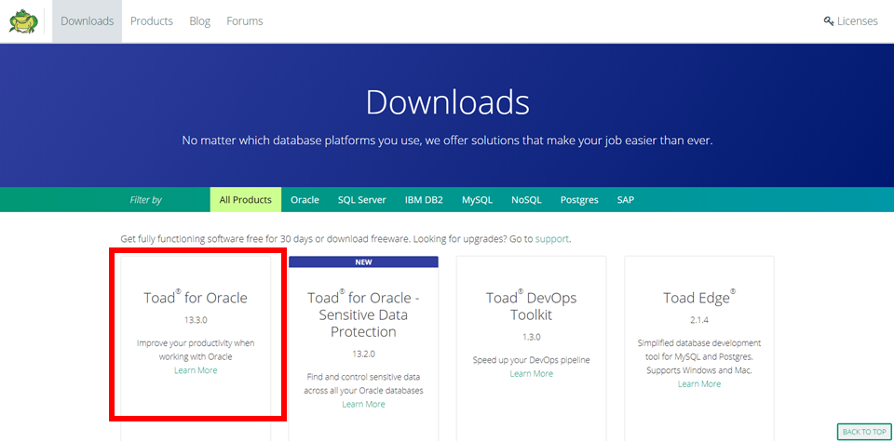This screenshot has height=441, width=894.
Task: Click Learn More under Toad DevOps Toolkit
Action: click(x=532, y=374)
